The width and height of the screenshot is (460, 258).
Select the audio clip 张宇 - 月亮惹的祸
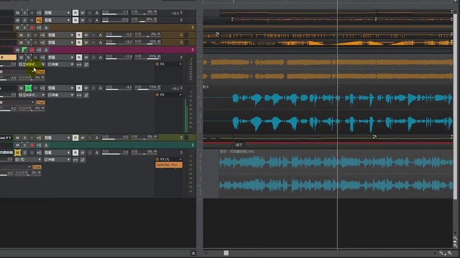tap(336, 174)
